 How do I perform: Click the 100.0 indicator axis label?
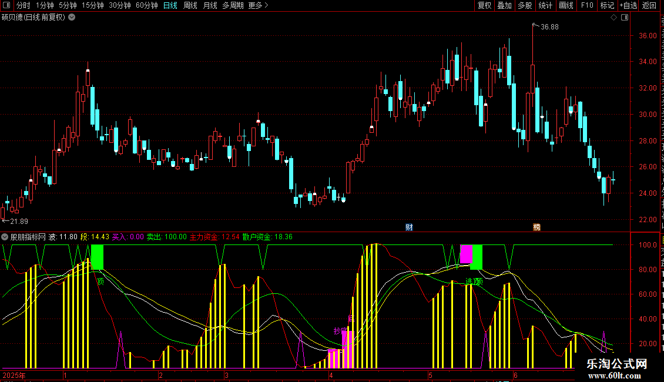coord(648,245)
